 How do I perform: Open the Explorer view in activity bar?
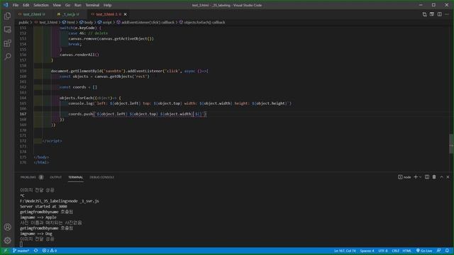click(8, 16)
